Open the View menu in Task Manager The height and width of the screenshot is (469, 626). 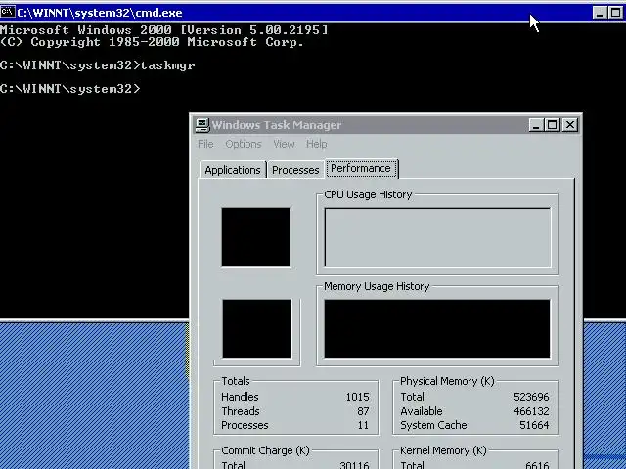(x=284, y=144)
